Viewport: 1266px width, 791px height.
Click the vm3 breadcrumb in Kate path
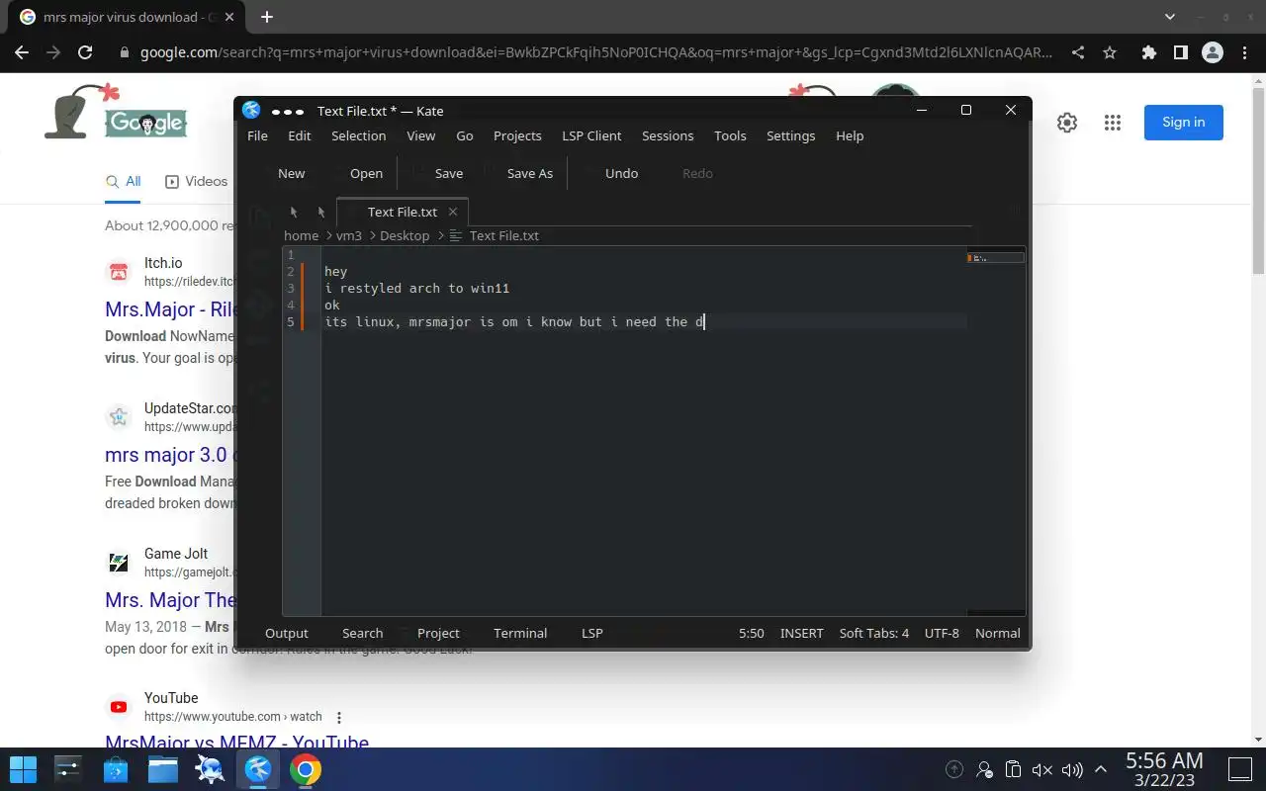(x=349, y=235)
